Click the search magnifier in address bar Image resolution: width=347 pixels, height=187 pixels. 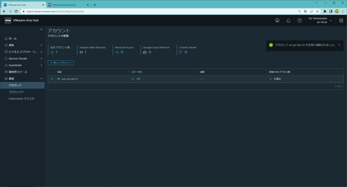pos(300,11)
